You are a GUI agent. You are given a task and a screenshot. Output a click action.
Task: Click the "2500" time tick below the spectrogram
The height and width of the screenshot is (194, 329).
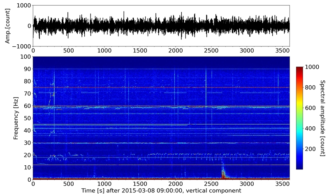pyautogui.click(x=211, y=184)
